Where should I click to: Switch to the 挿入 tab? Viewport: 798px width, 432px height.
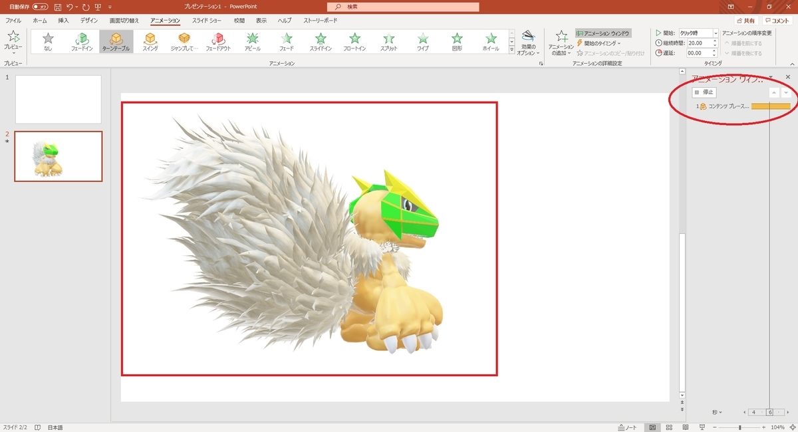(63, 21)
